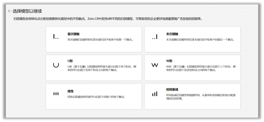Viewport: 264px width, 122px height.
Task: 选择“首次接触”标题
Action: [x=73, y=34]
